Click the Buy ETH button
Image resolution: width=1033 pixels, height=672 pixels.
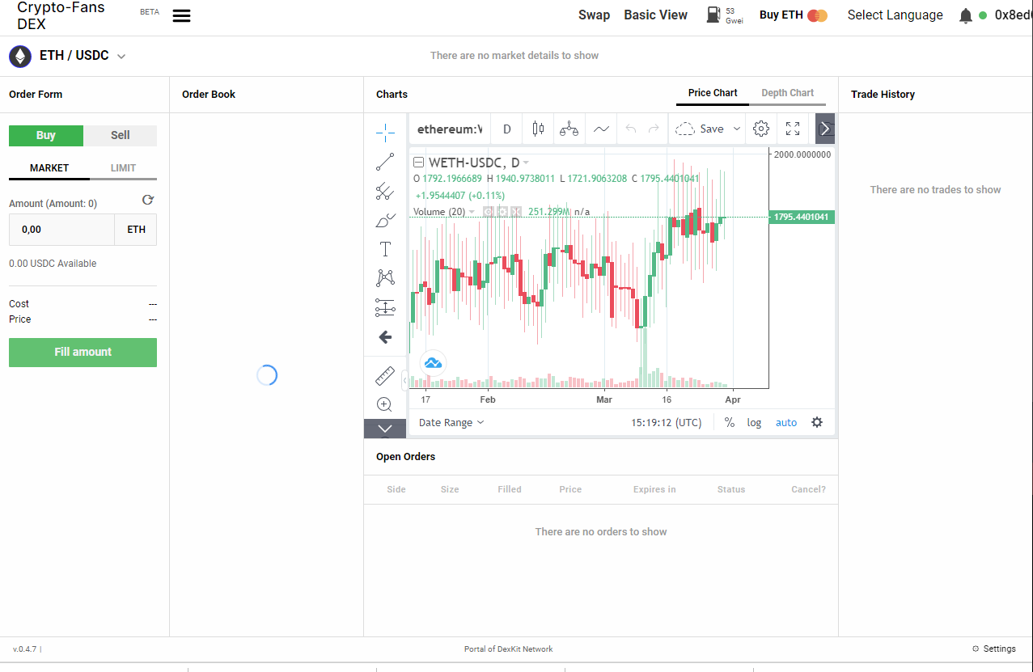(793, 15)
